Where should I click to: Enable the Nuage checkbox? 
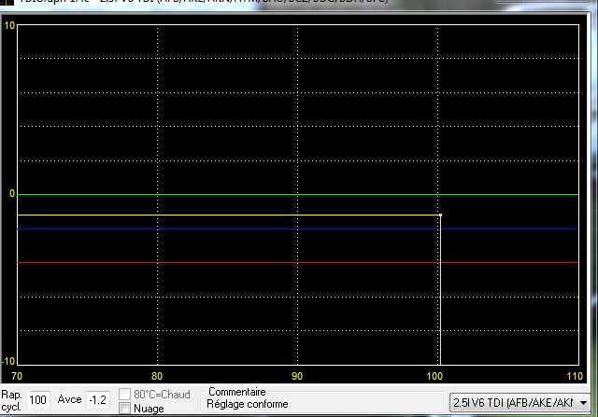[x=125, y=409]
